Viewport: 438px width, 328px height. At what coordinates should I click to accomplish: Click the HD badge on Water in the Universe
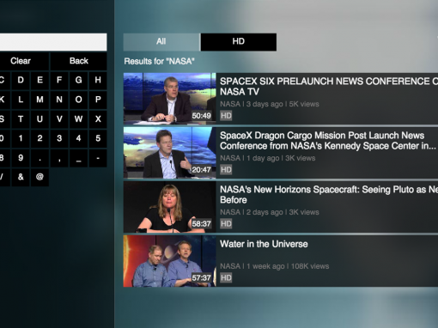(x=226, y=277)
